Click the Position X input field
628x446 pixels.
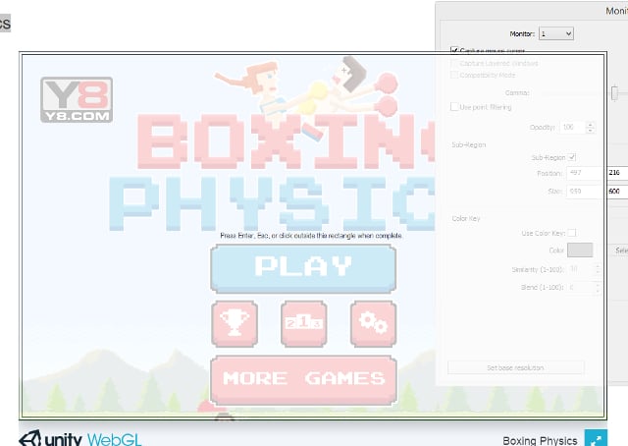pos(586,173)
